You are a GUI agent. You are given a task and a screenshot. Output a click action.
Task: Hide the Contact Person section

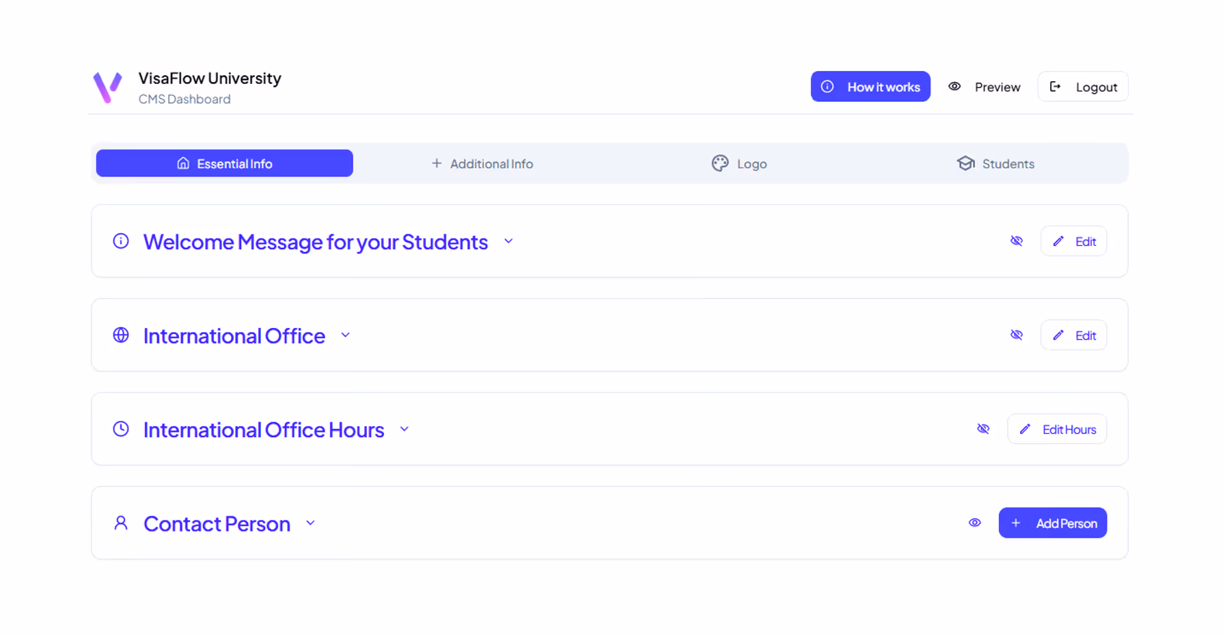click(974, 523)
